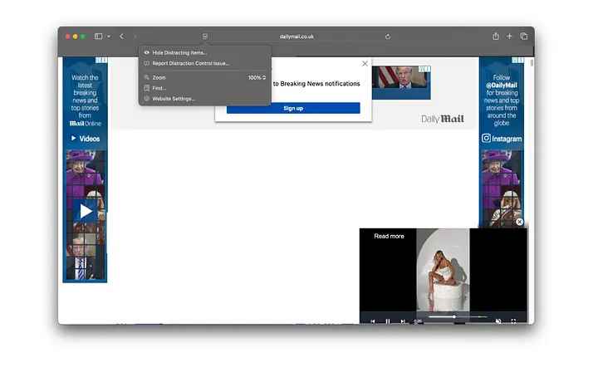Select Find… in the page menu

(159, 88)
